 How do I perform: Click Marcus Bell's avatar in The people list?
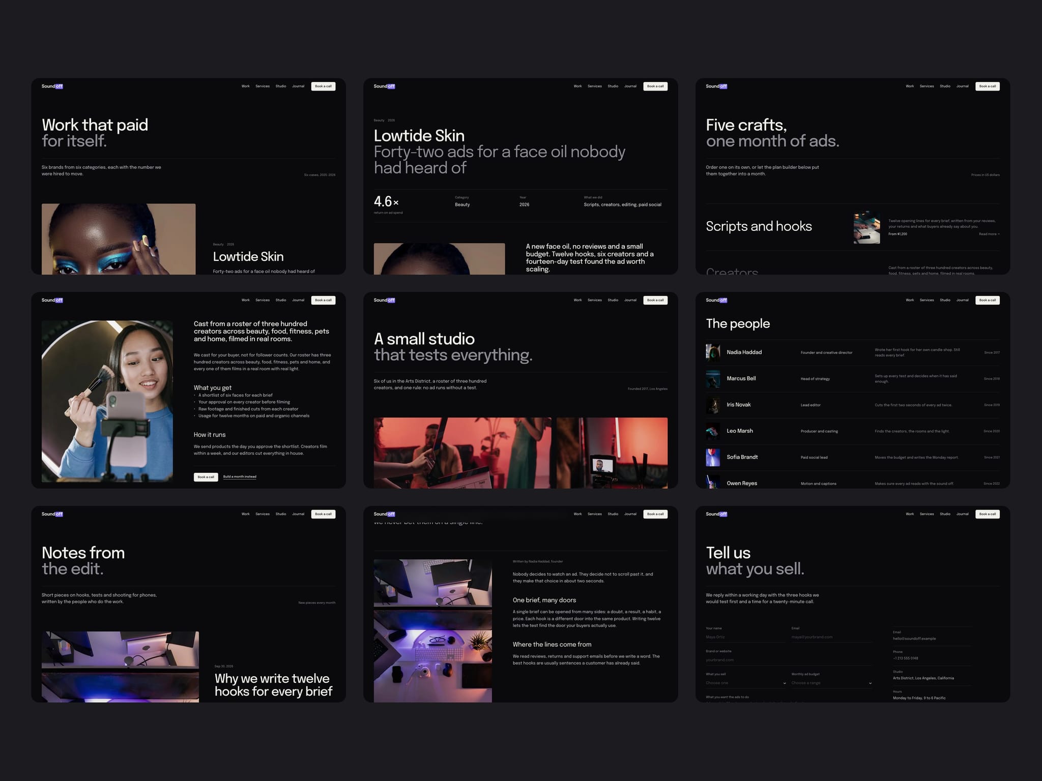click(713, 379)
